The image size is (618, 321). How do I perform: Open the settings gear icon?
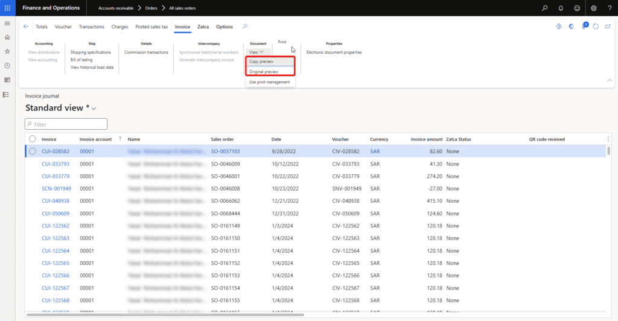[594, 8]
